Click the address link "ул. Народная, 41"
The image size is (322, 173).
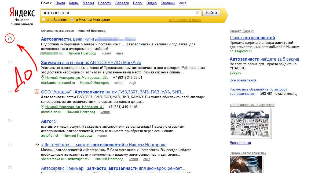point(75,107)
